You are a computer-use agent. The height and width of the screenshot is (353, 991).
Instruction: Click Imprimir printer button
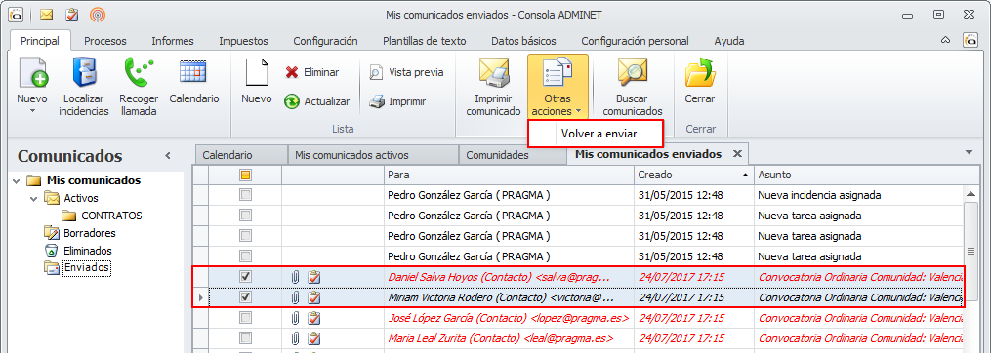coord(397,101)
